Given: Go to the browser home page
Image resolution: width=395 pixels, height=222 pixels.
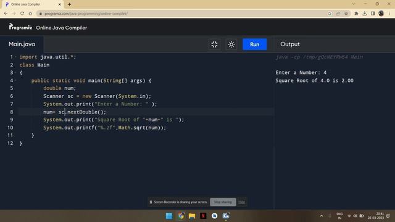Looking at the screenshot, I should 30,14.
